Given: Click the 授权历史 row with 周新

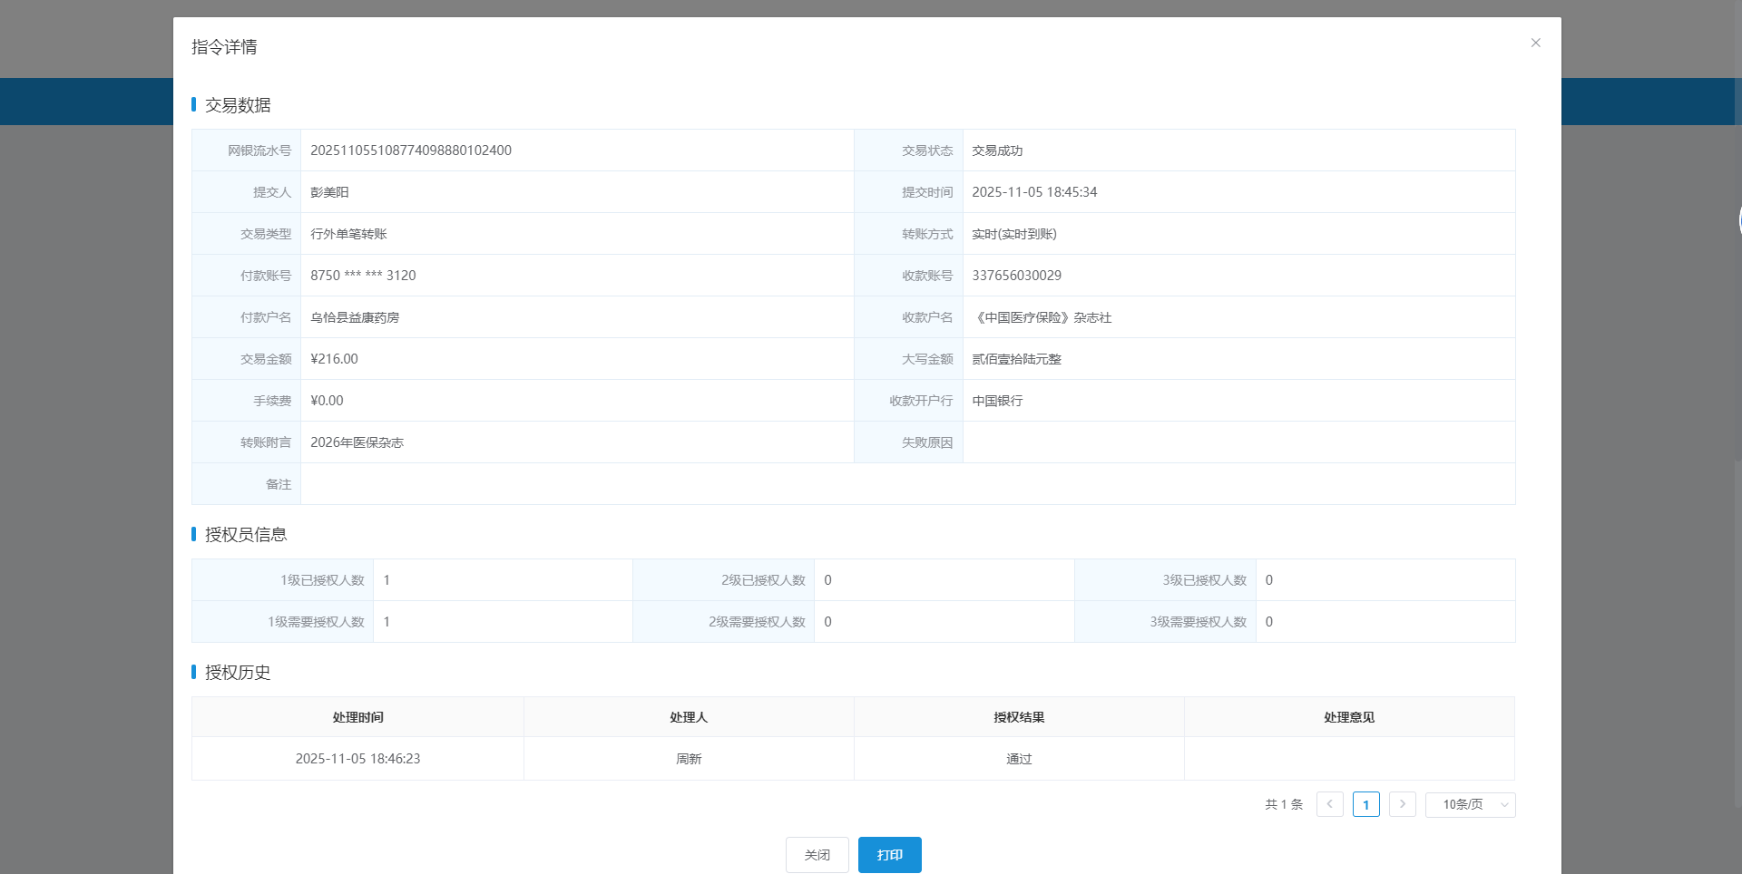Looking at the screenshot, I should [x=689, y=759].
